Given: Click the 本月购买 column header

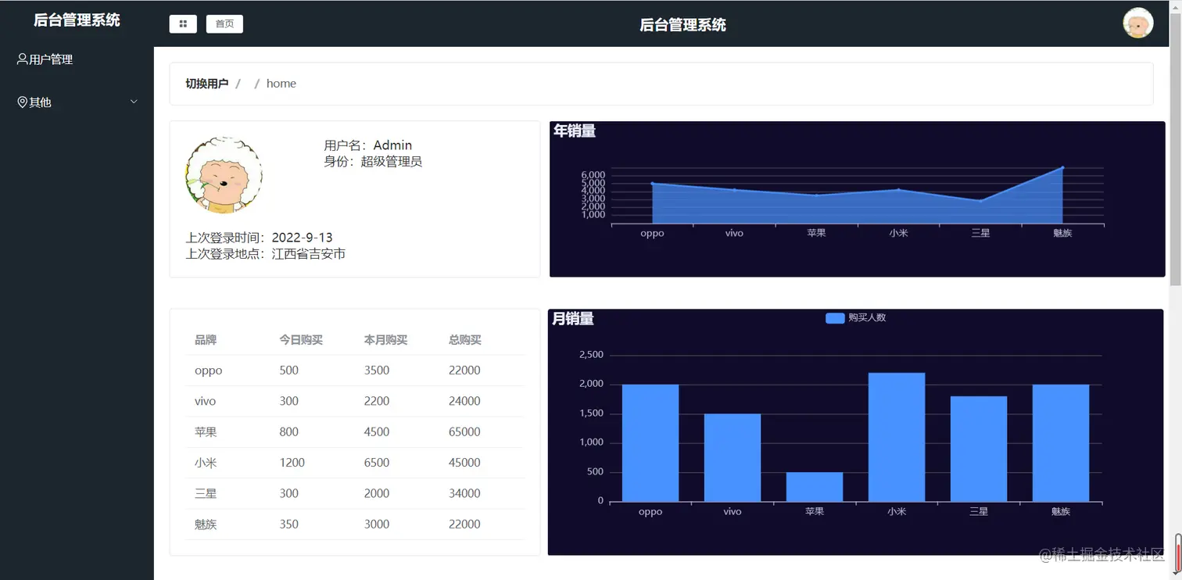Looking at the screenshot, I should 385,340.
